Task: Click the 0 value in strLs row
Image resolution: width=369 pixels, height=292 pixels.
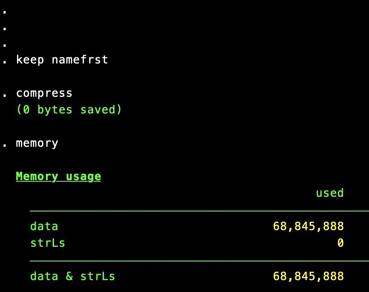Action: pyautogui.click(x=340, y=243)
